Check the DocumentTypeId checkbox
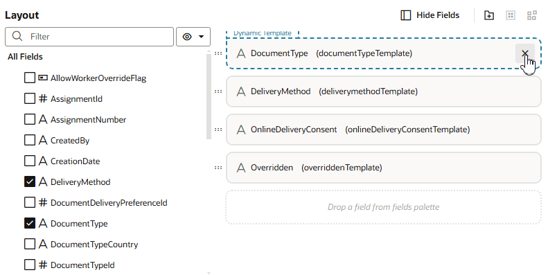This screenshot has height=275, width=548. click(30, 265)
